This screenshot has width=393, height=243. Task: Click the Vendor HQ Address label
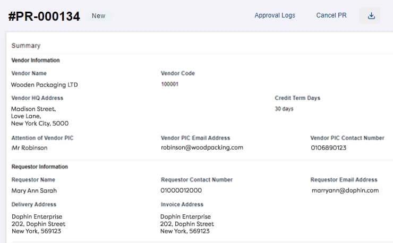pos(37,98)
